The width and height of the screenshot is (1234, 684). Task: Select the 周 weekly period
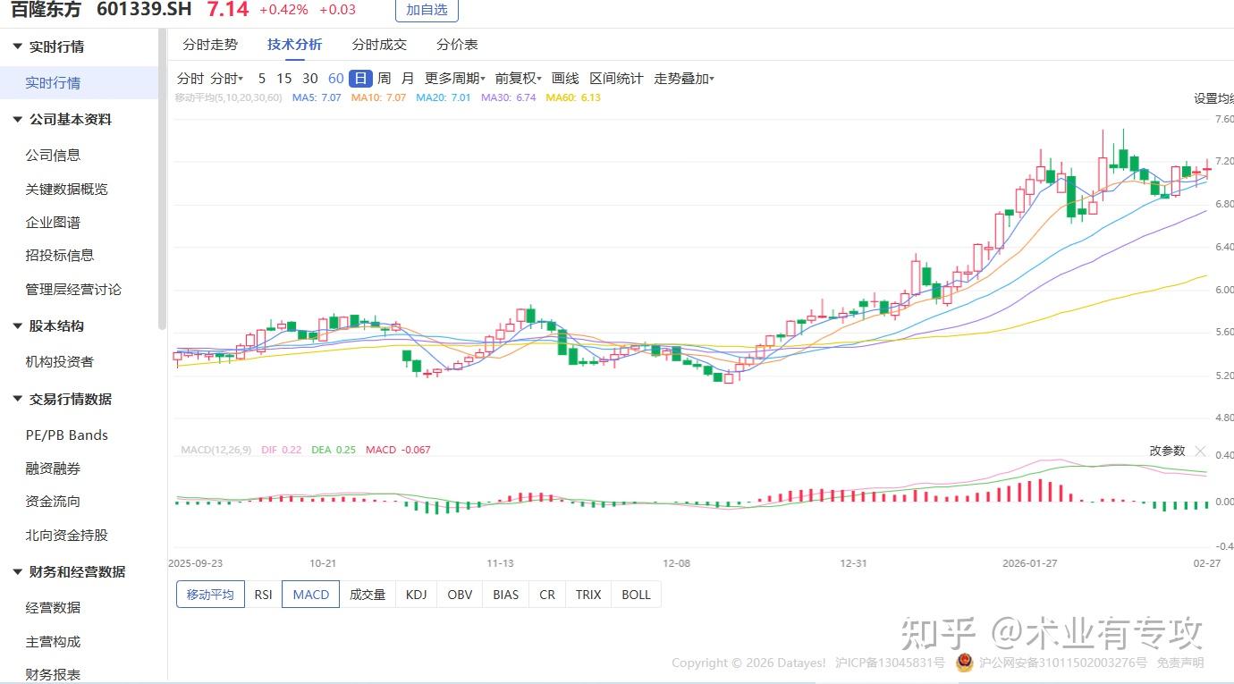384,79
